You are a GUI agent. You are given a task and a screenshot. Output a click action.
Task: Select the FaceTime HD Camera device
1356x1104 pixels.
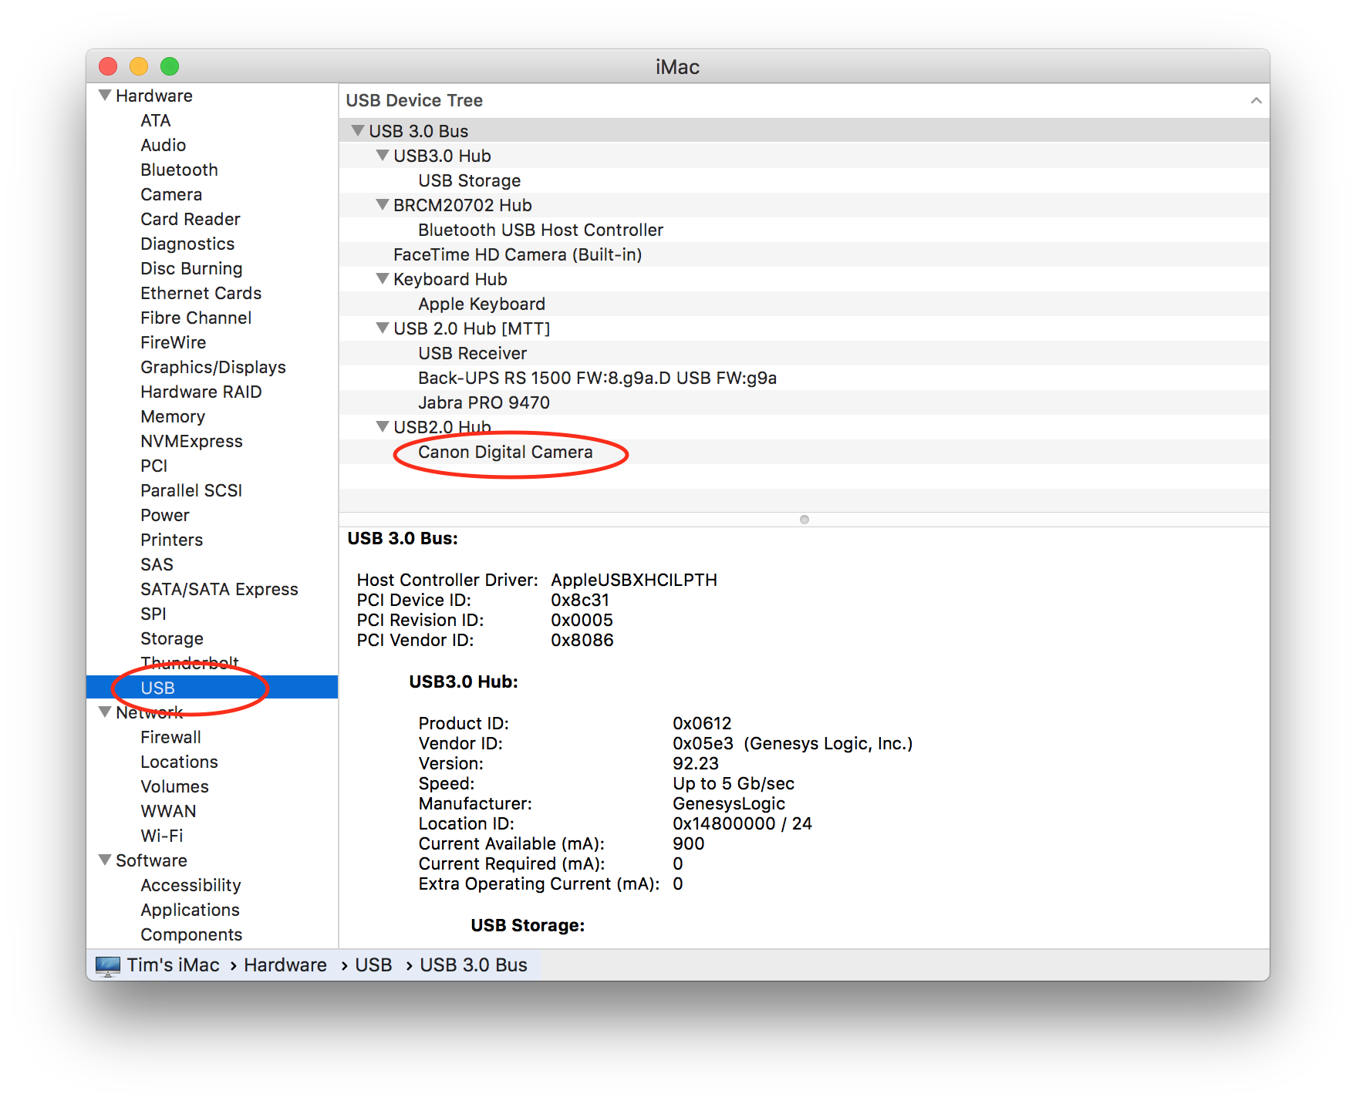[518, 254]
